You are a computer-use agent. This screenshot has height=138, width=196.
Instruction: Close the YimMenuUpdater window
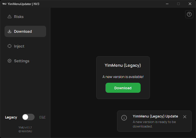tap(190, 4)
